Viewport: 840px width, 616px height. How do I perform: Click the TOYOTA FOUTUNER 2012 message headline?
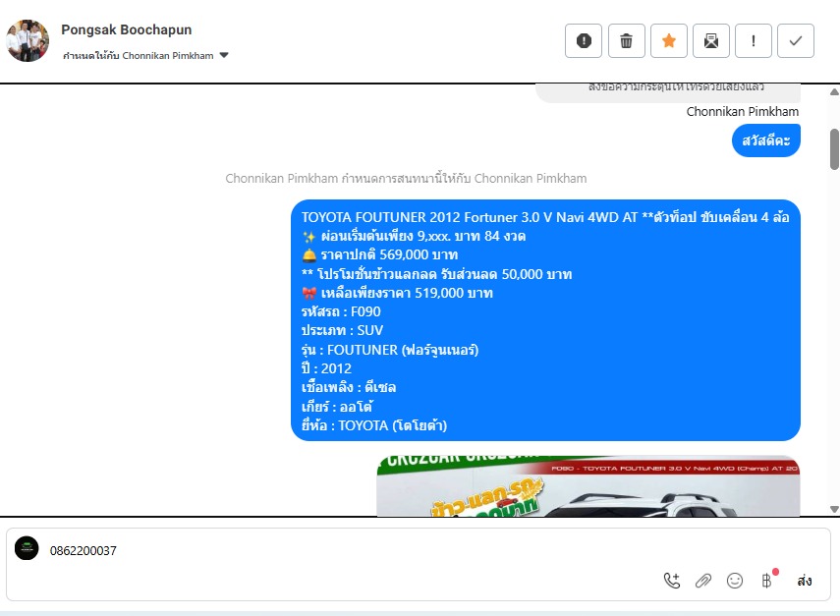tap(545, 217)
